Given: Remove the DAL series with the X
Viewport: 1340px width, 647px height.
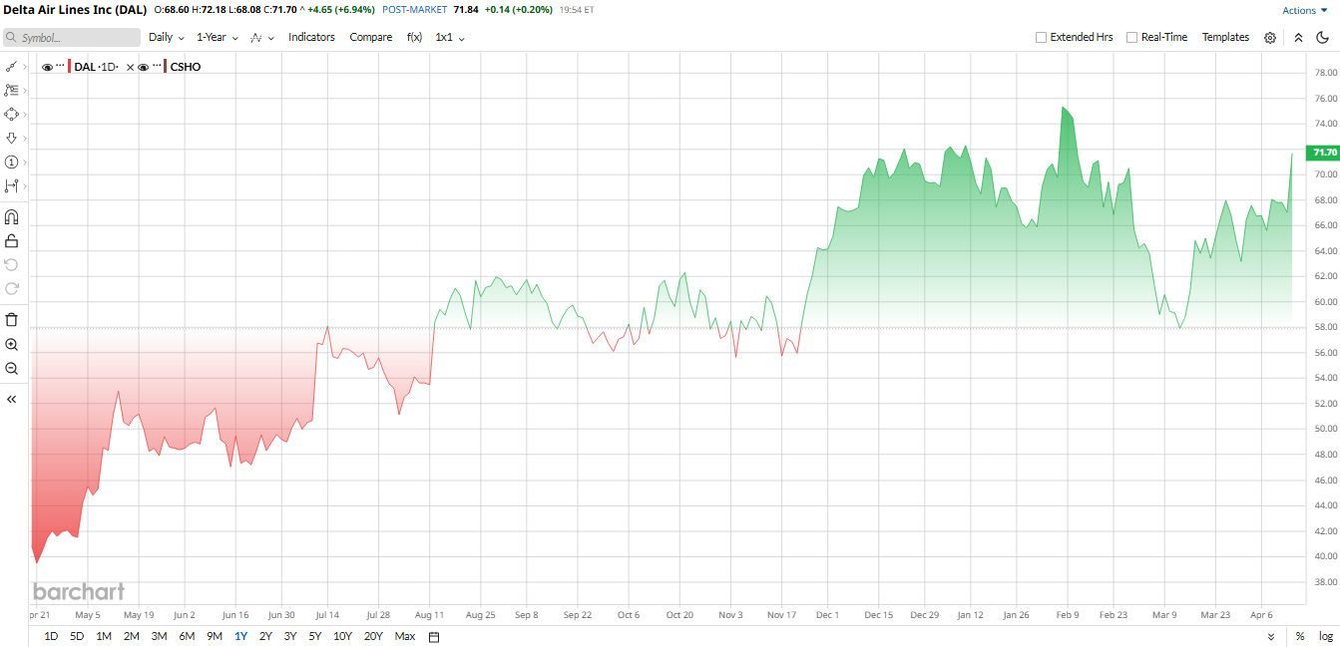Looking at the screenshot, I should (130, 67).
